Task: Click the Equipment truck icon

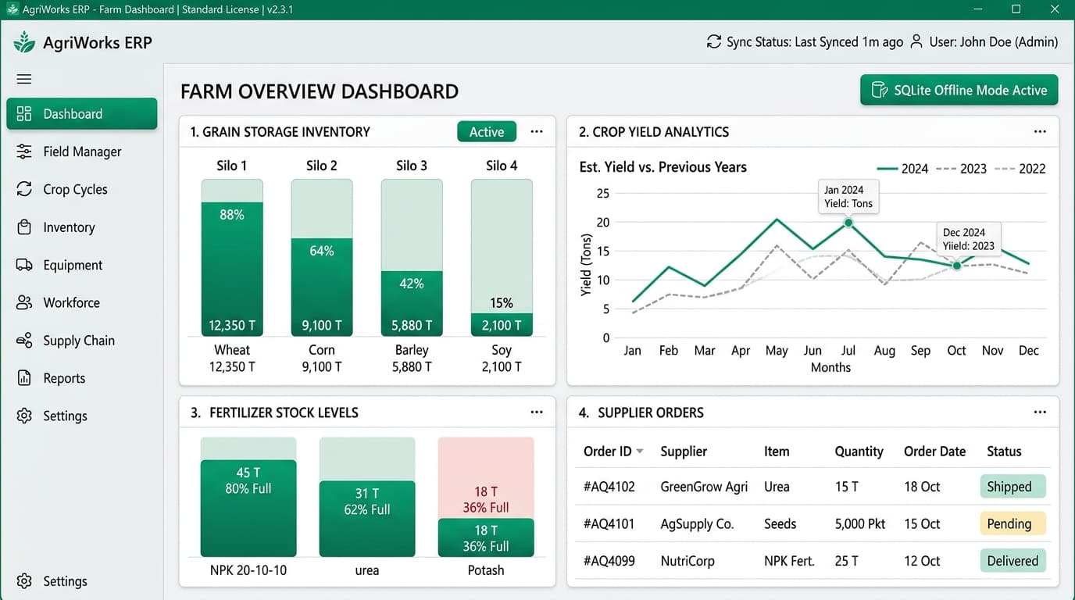Action: click(24, 265)
